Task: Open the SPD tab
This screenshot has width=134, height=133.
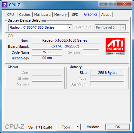Action: 75,15
